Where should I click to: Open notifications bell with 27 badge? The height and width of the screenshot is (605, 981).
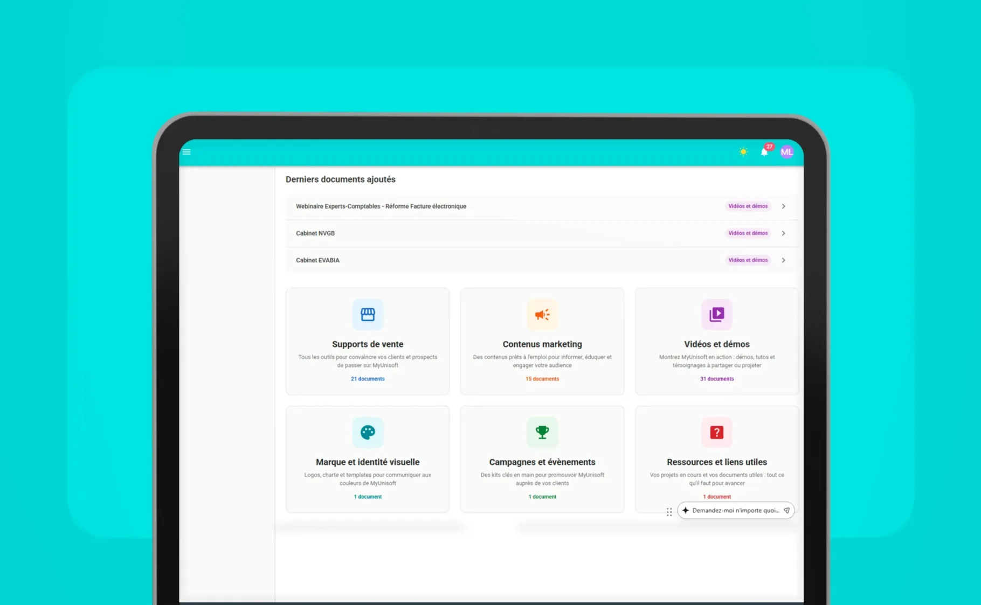(x=764, y=152)
